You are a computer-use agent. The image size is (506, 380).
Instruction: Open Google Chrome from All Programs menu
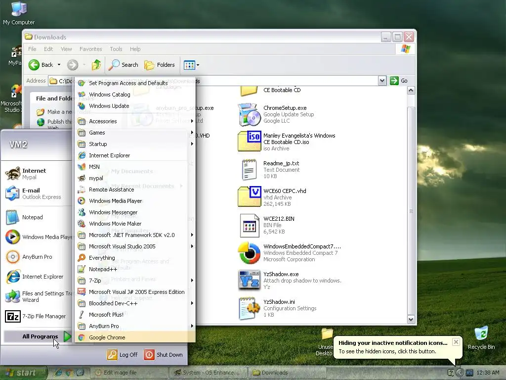(x=135, y=337)
